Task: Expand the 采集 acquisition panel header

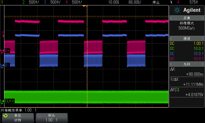Action: [x=187, y=18]
